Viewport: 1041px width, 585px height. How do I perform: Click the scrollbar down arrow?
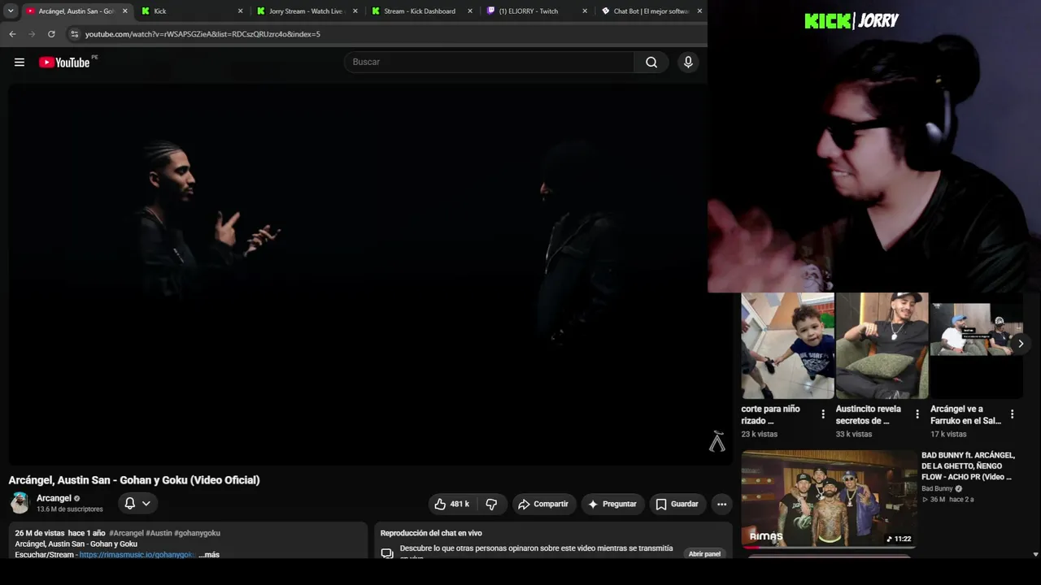click(1035, 554)
